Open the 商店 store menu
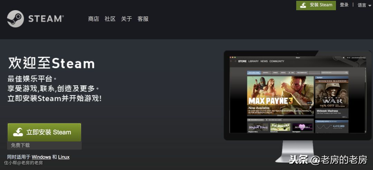373x170 pixels. (94, 19)
